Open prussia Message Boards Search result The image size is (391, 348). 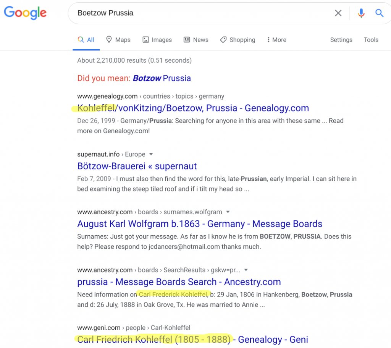pyautogui.click(x=179, y=282)
